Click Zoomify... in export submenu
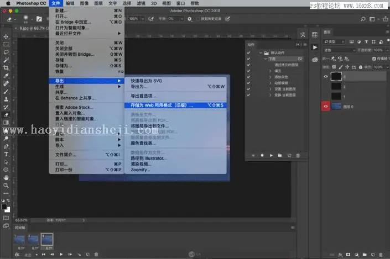390x259 pixels. tap(175, 170)
